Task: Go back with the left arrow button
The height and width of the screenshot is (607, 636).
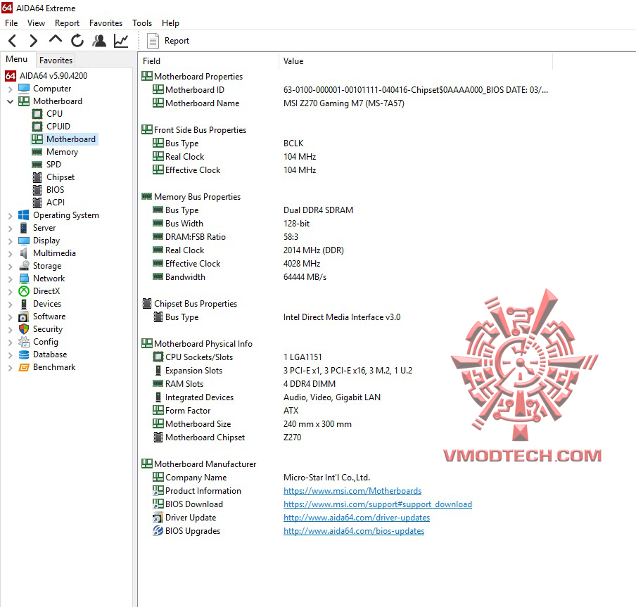Action: [x=13, y=41]
